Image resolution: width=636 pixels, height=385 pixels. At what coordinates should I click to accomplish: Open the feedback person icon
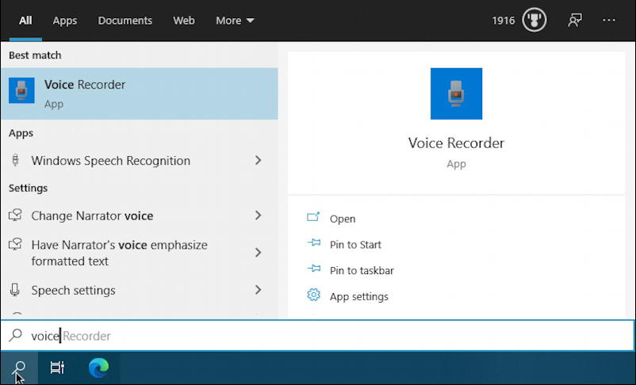click(575, 21)
